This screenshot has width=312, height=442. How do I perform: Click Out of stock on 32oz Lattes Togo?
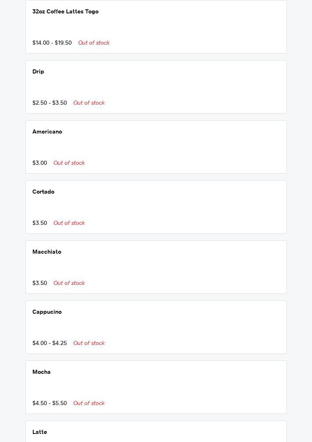click(x=94, y=43)
